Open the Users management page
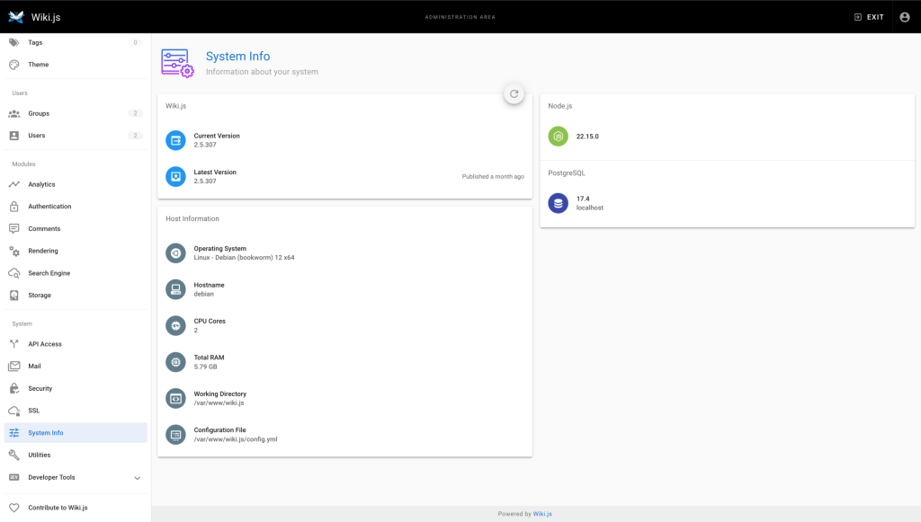Viewport: 921px width, 522px height. [37, 136]
